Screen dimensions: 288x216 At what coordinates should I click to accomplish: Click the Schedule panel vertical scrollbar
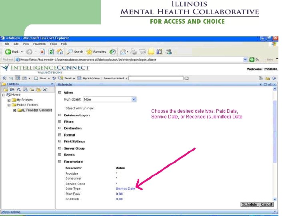(275, 144)
